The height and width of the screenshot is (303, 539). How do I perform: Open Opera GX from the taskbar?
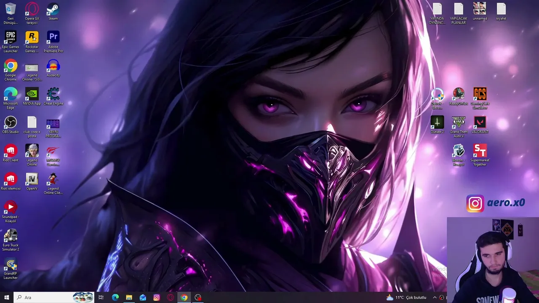[171, 298]
